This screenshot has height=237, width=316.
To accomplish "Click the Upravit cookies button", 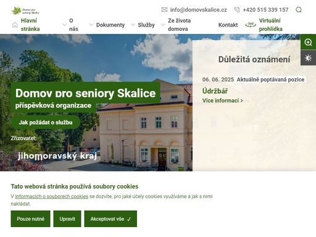I will click(67, 218).
